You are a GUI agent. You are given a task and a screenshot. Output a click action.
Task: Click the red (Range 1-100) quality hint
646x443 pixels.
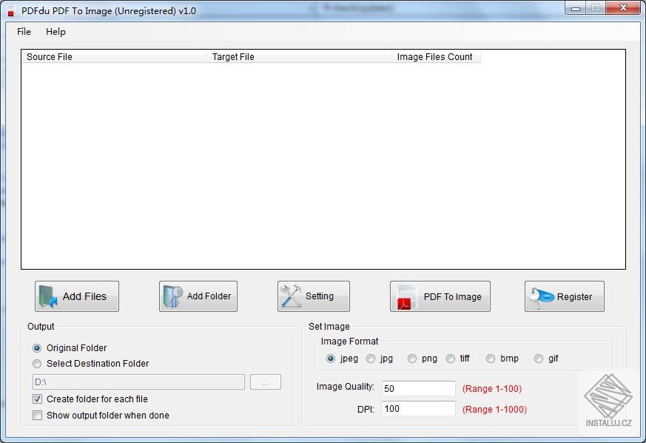492,389
